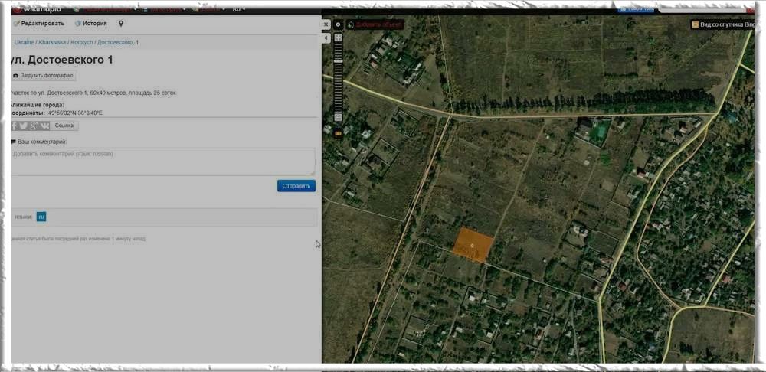Share via Google Plus icon
Viewport: 766px width, 372px height.
(x=34, y=126)
